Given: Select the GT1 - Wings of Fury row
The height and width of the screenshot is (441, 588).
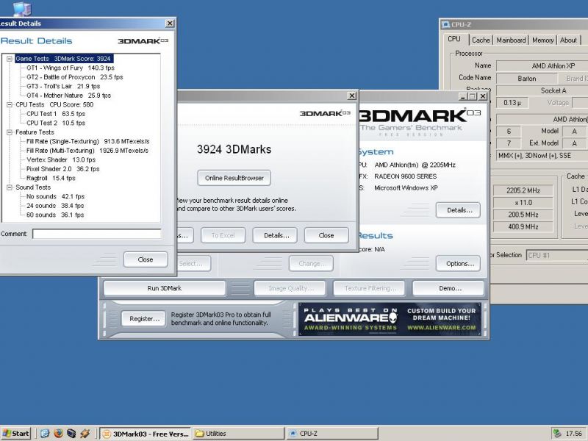Looking at the screenshot, I should pos(70,68).
